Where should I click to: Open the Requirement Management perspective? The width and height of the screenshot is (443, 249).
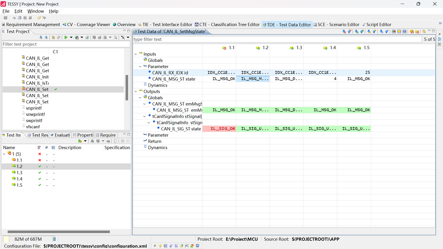point(31,25)
